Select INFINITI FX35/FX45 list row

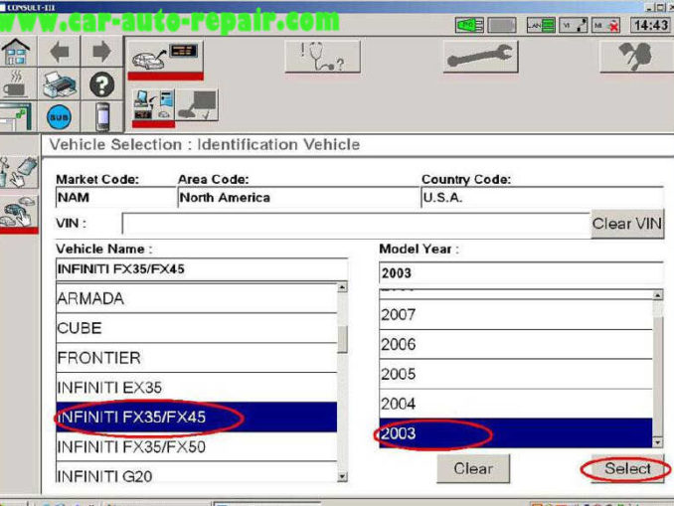pyautogui.click(x=197, y=418)
